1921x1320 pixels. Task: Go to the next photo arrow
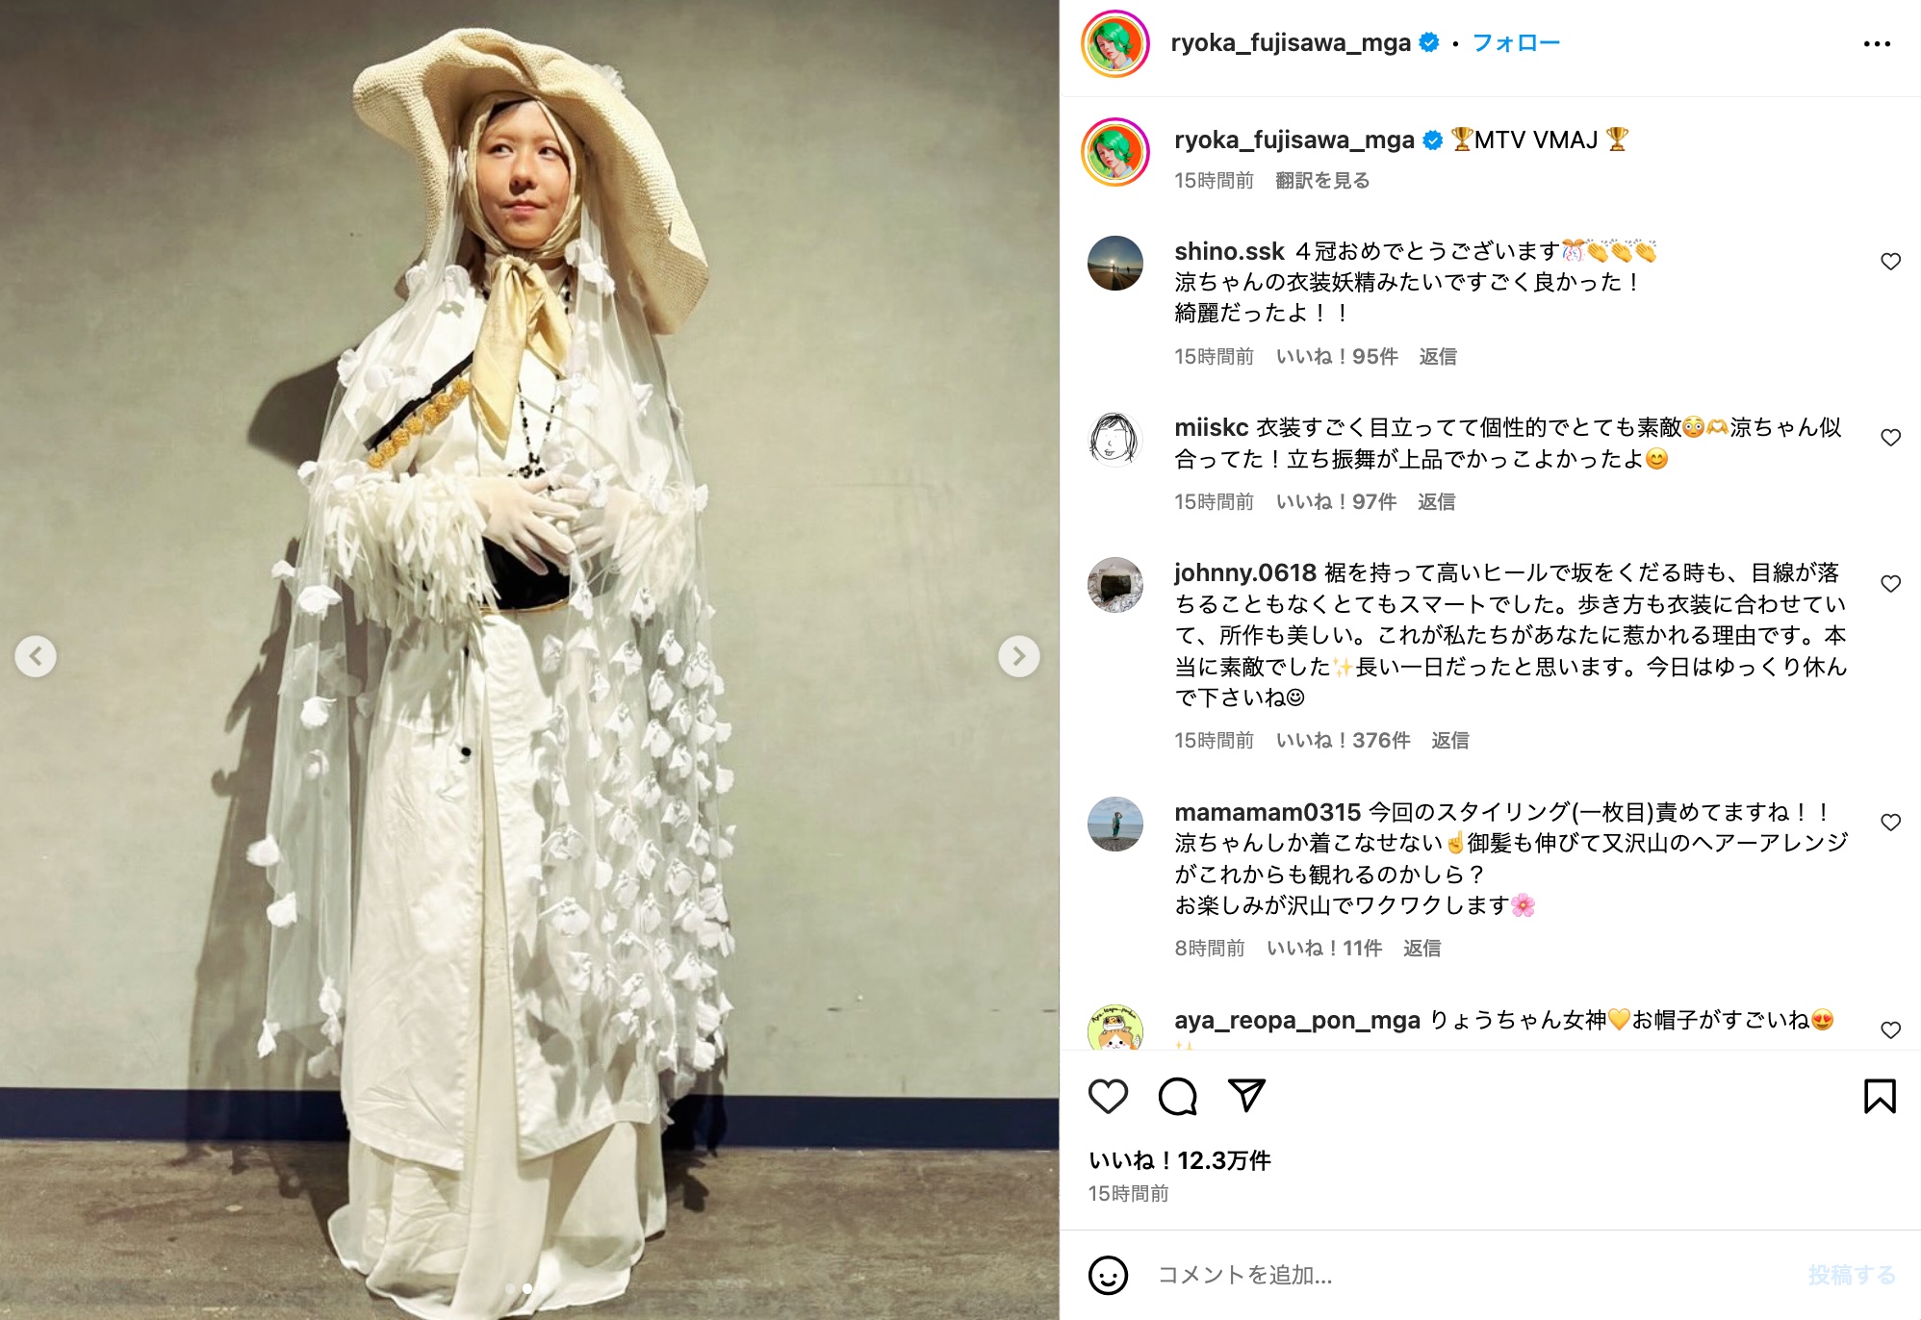(x=1019, y=656)
